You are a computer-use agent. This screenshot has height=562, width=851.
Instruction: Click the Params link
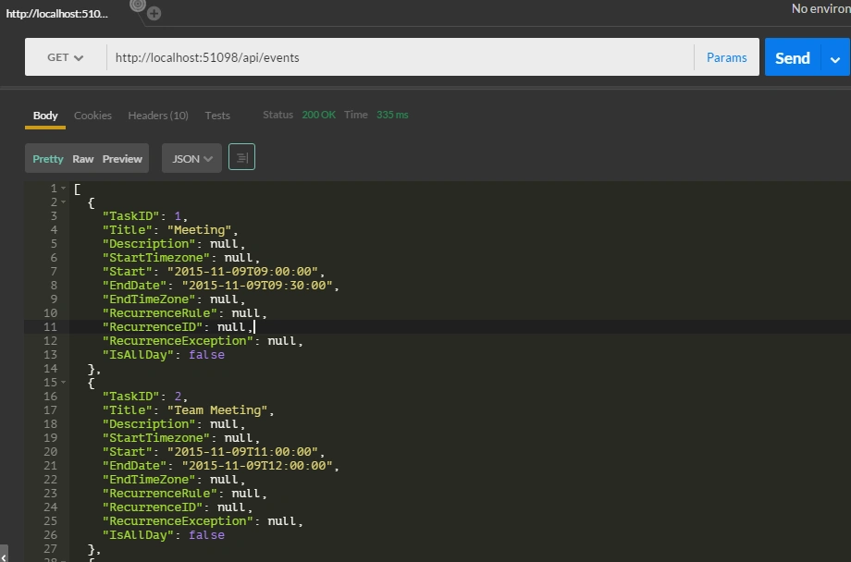[727, 57]
